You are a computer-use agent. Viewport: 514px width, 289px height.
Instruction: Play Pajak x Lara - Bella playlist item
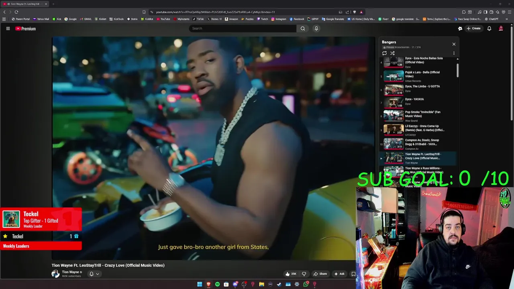(418, 76)
